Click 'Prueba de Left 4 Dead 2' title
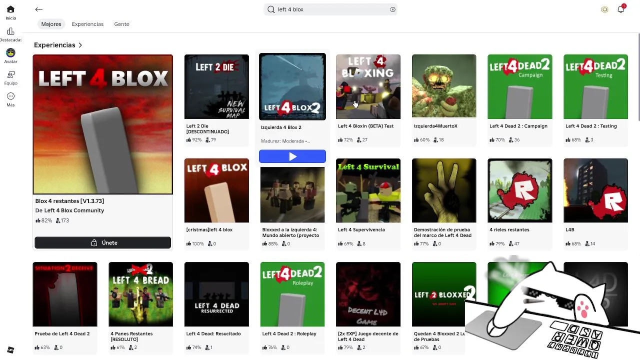This screenshot has width=640, height=360. click(x=62, y=333)
